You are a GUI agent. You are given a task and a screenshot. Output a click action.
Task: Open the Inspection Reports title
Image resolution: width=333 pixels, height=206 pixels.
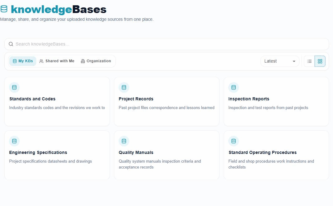249,99
